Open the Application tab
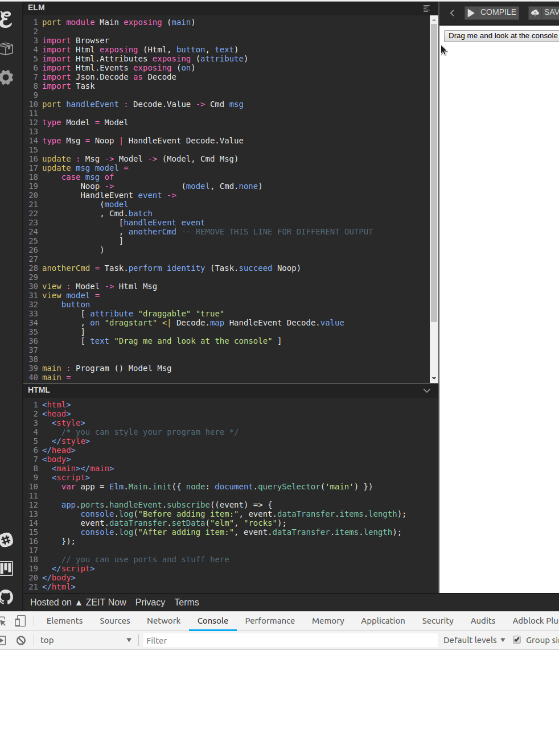The image size is (559, 750). pyautogui.click(x=383, y=621)
